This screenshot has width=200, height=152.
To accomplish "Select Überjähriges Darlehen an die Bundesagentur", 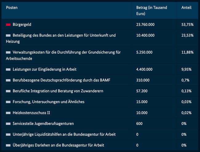I will 58,145.
